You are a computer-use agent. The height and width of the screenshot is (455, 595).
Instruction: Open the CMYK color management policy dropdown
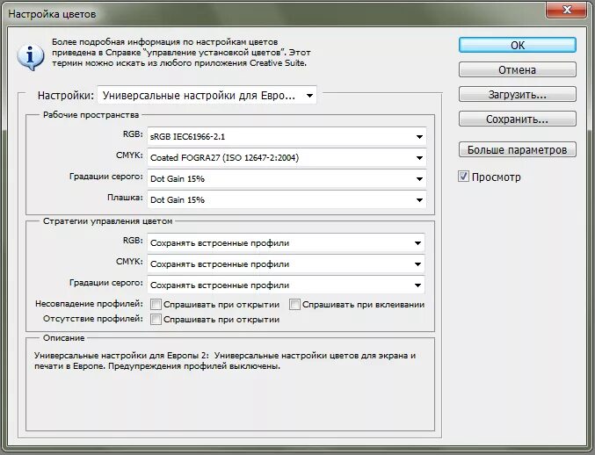(286, 264)
